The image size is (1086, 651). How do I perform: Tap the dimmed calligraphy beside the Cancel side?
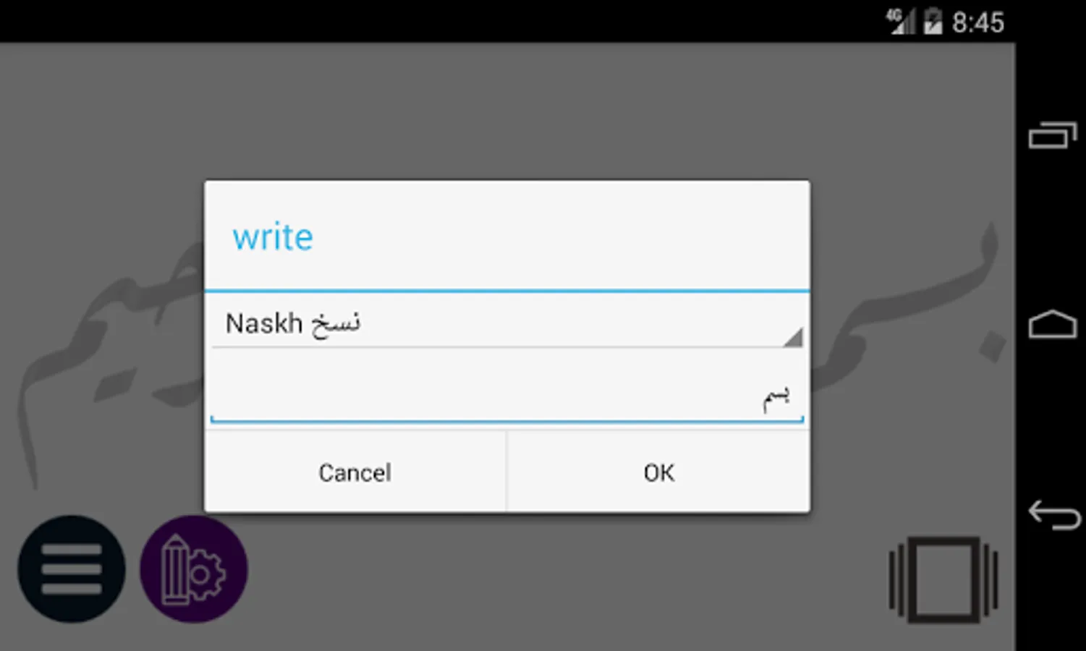109,362
